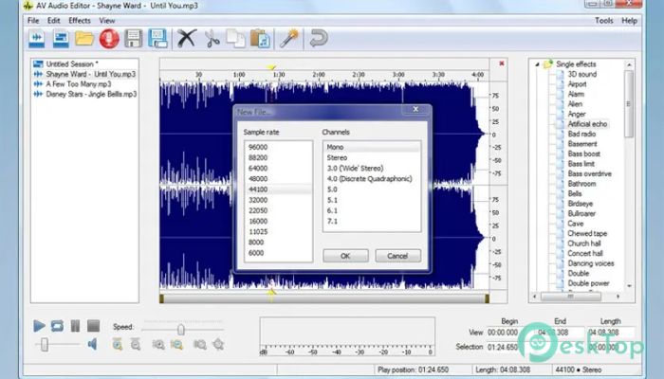Open a file with the yellow folder icon

click(84, 39)
